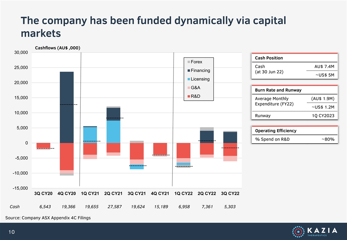
Task: Click the 3Q CY20 axis label
Action: 43,194
